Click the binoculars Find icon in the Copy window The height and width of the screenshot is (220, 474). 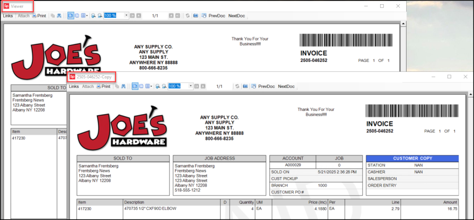[124, 86]
